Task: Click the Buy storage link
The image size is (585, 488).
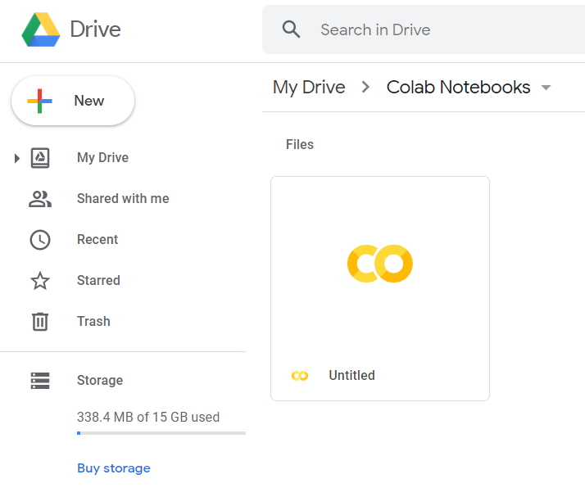Action: pyautogui.click(x=114, y=468)
